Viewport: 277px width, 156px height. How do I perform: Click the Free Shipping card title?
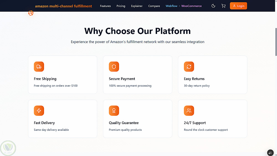coord(45,79)
